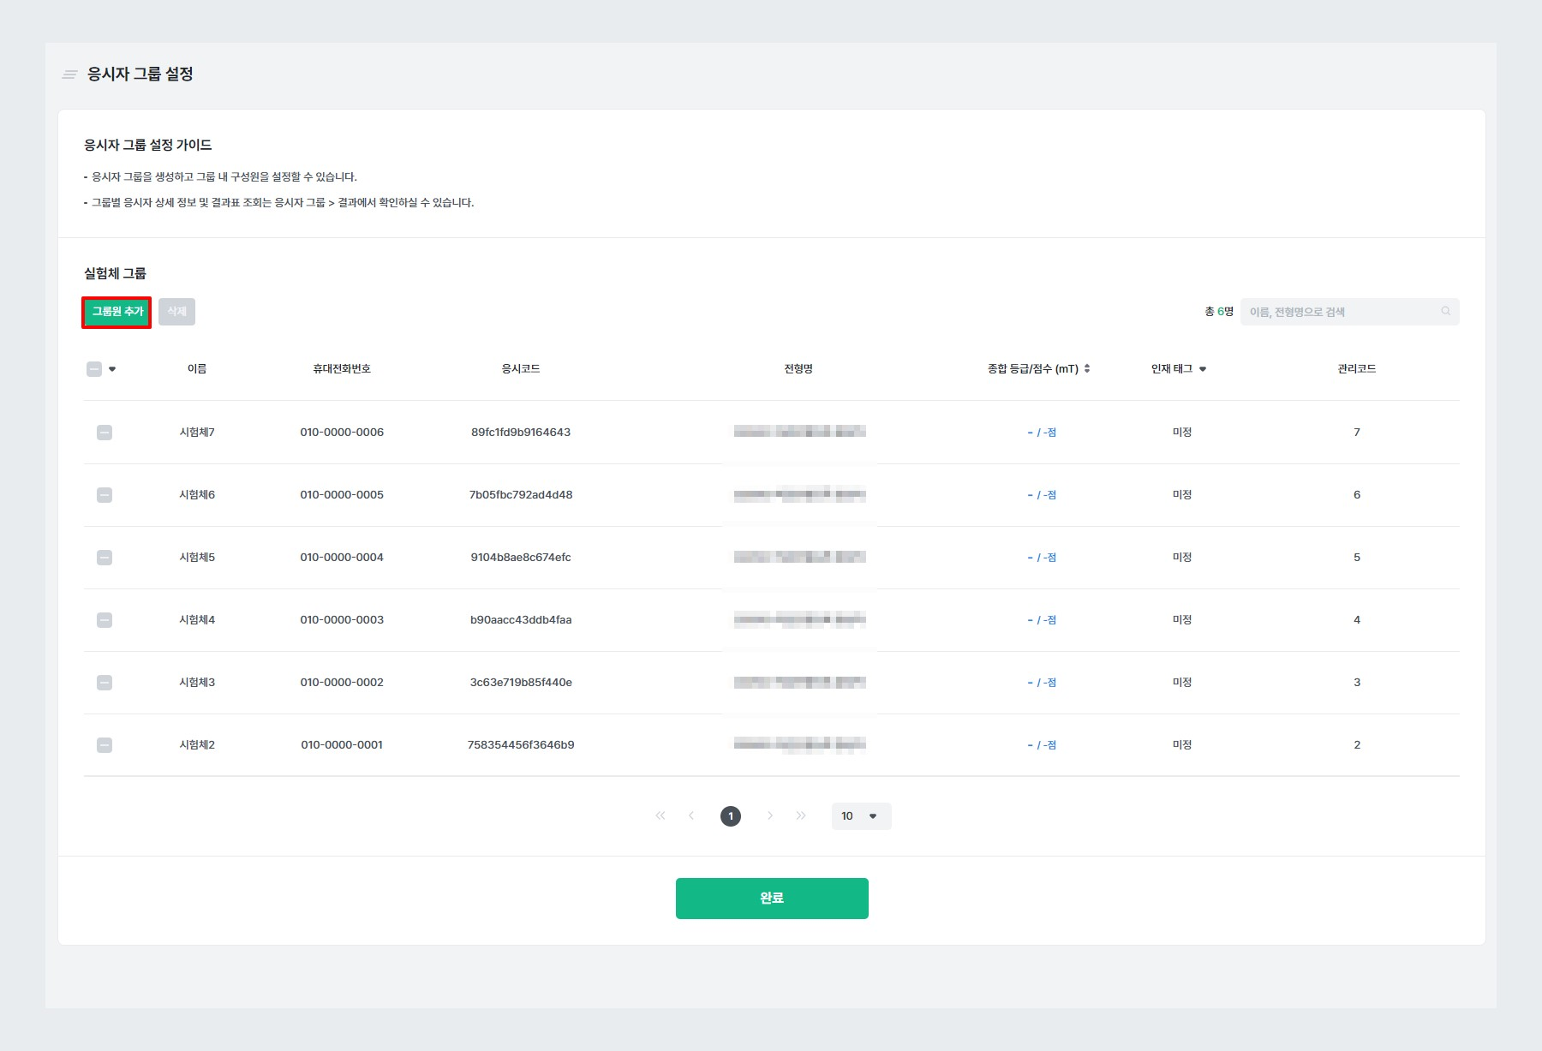Go to first page with double-left arrow
This screenshot has width=1542, height=1051.
click(660, 816)
